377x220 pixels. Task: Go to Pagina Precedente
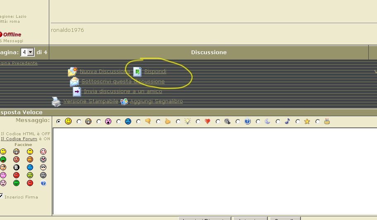point(19,63)
